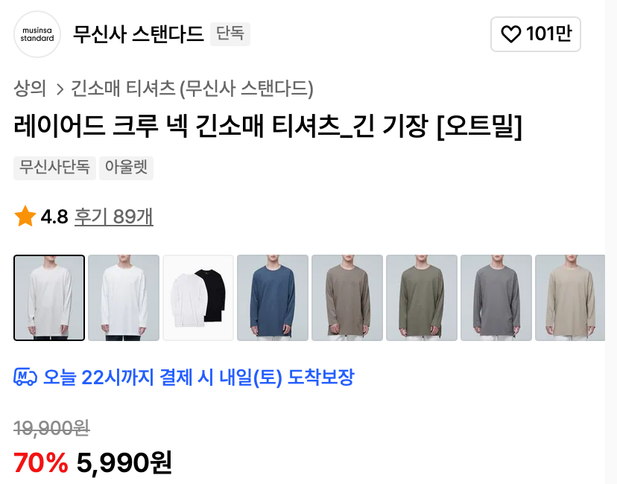Open the 후기 89개 reviews link
Screen dimensions: 617x484
point(114,217)
